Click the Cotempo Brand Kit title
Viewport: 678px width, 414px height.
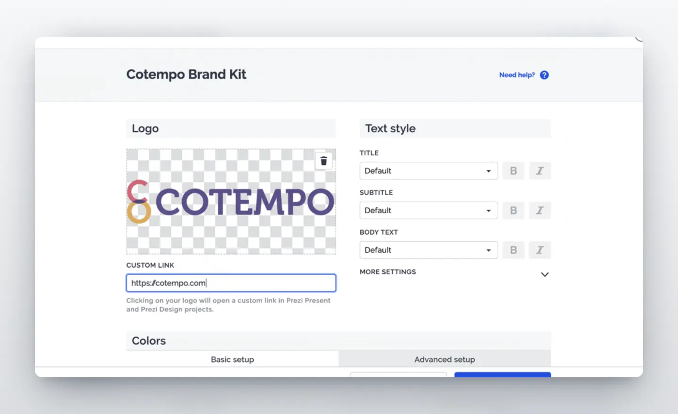pos(186,74)
